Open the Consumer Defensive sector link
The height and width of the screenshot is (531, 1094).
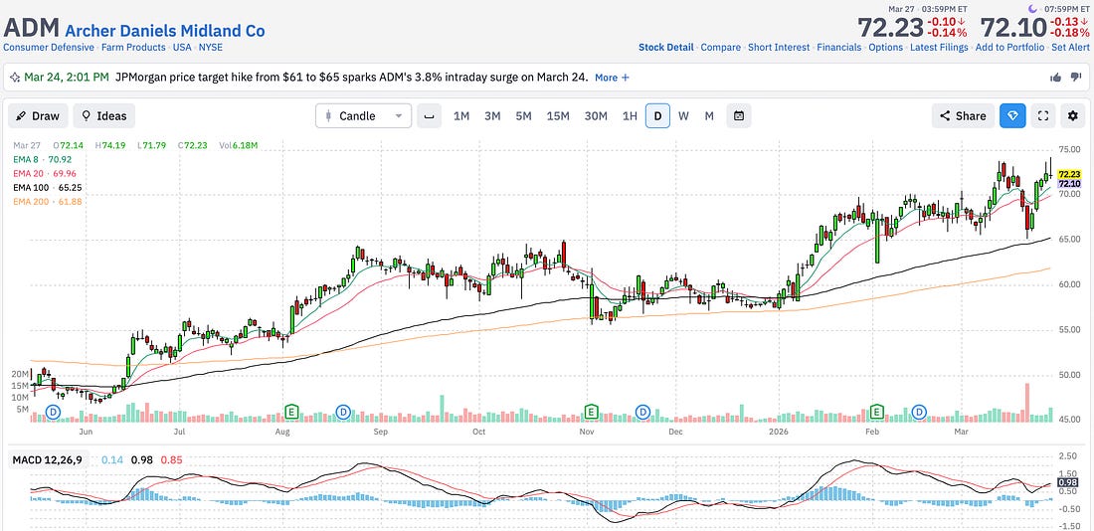pos(49,48)
